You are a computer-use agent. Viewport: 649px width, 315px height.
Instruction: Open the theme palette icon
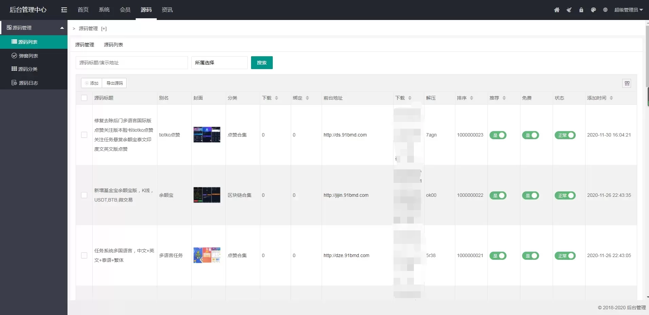593,10
